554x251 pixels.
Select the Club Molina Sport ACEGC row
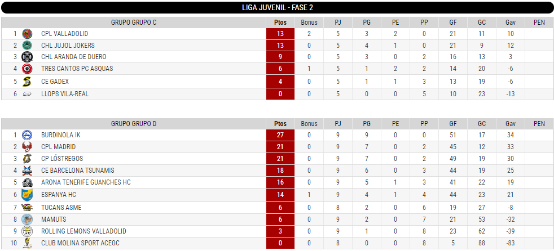(277, 243)
